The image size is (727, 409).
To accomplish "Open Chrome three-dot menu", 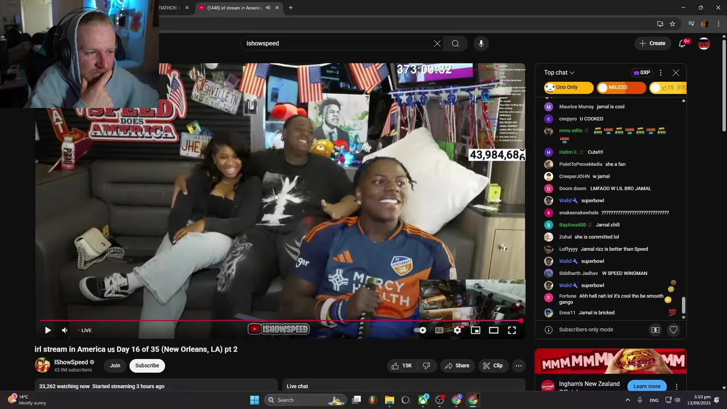I will [718, 24].
